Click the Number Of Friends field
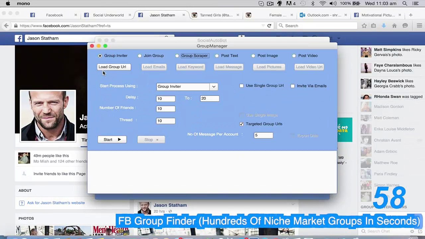Image resolution: width=425 pixels, height=239 pixels. pos(166,109)
